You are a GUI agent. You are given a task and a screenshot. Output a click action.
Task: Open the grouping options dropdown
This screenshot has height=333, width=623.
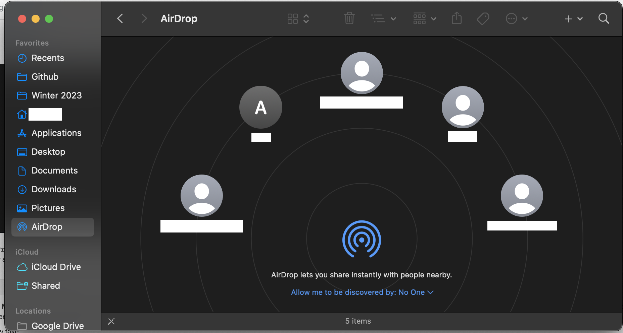[424, 18]
